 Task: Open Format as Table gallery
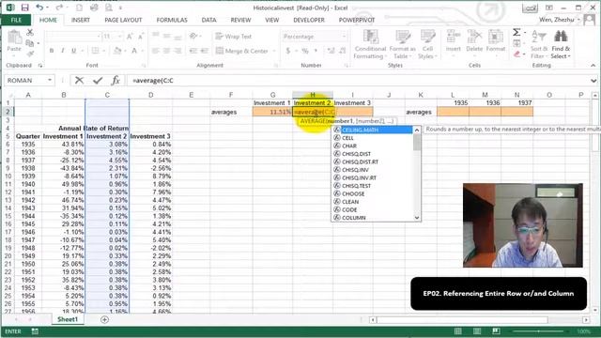(403, 44)
